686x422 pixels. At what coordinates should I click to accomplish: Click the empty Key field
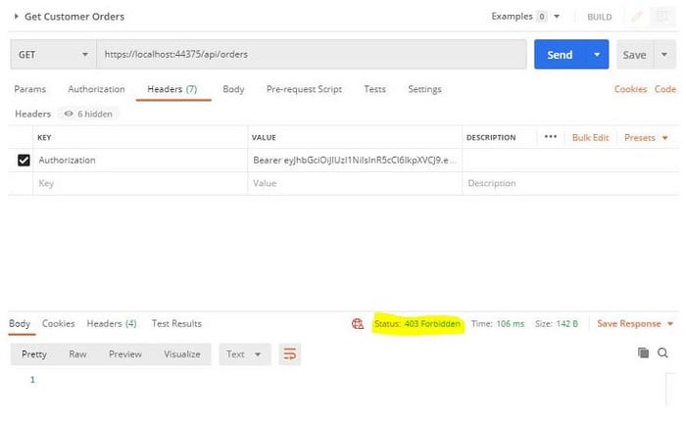pos(140,183)
